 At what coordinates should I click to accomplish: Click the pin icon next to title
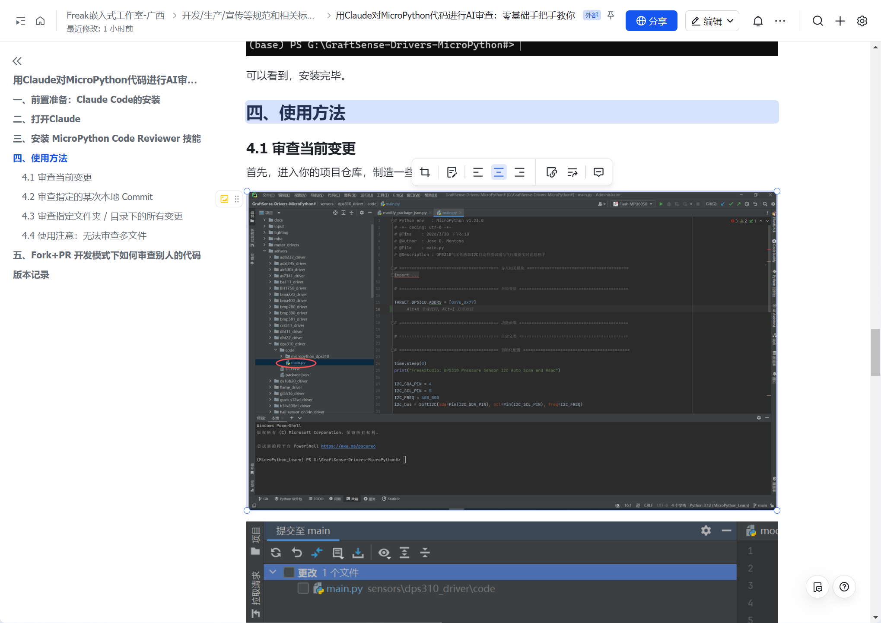click(x=611, y=16)
